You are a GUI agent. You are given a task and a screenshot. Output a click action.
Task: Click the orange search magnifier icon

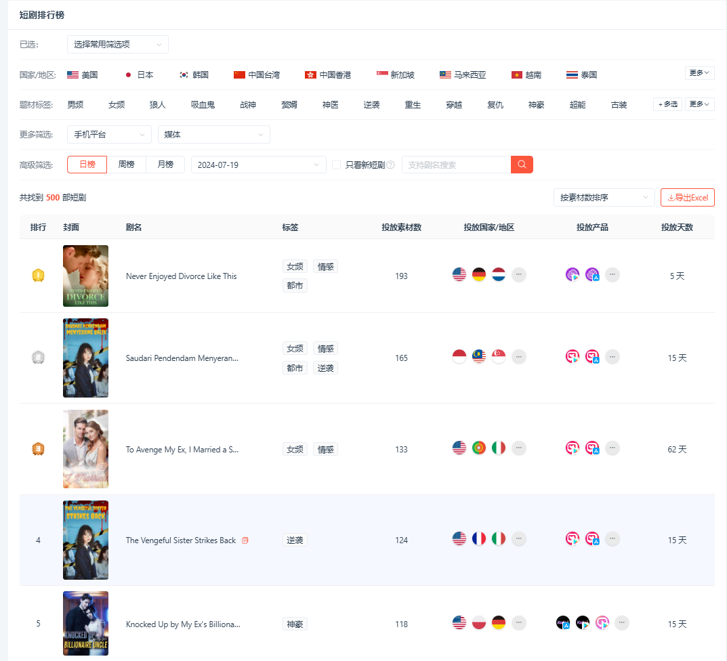coord(521,165)
